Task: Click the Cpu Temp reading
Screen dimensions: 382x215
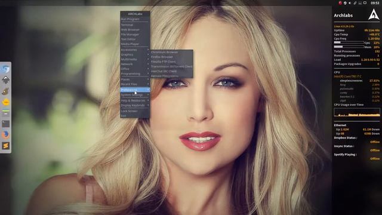Action: click(375, 35)
